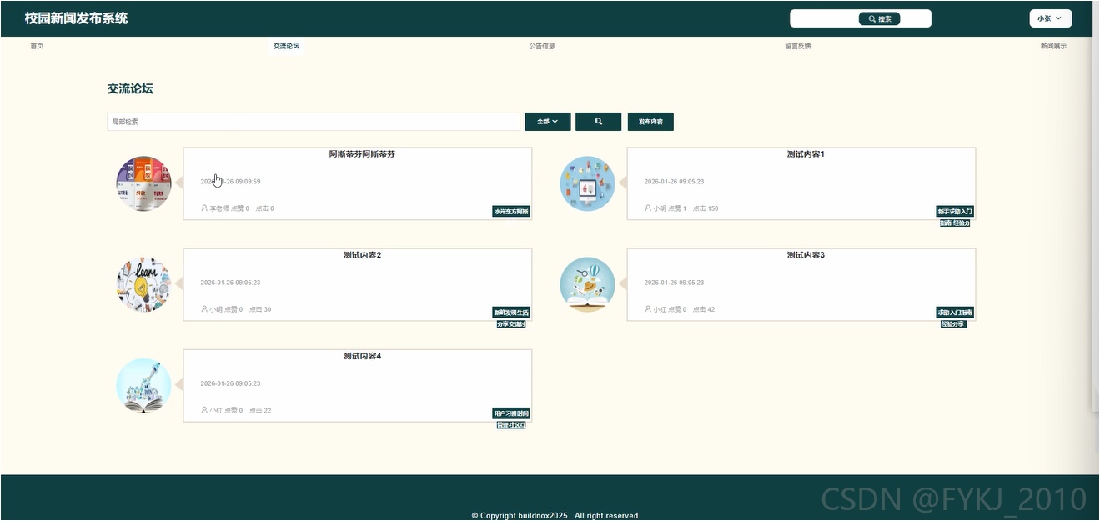Open the post titled 测试内容3
1100x521 pixels.
[x=806, y=255]
